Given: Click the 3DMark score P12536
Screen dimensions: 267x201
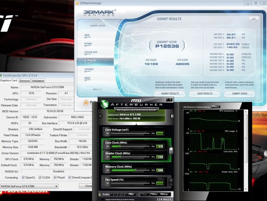Looking at the screenshot, I should coord(167,46).
